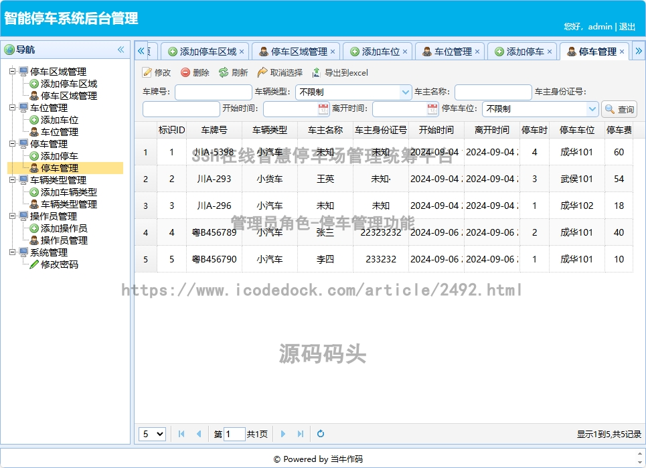Click the red 删除 delete button
646x468 pixels.
[195, 73]
